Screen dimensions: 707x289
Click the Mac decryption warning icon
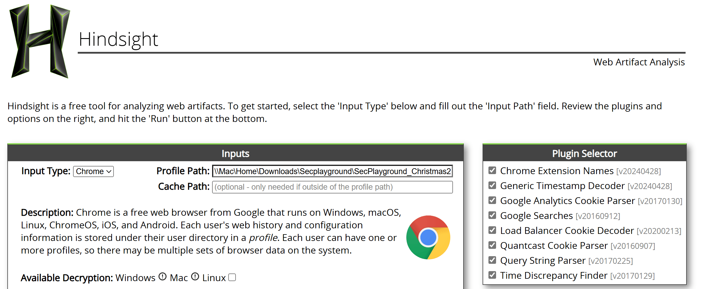click(195, 276)
